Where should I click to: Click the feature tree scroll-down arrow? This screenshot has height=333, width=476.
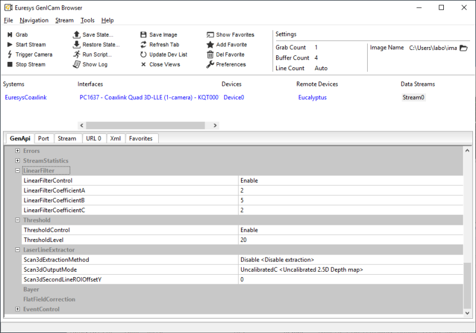click(x=467, y=313)
